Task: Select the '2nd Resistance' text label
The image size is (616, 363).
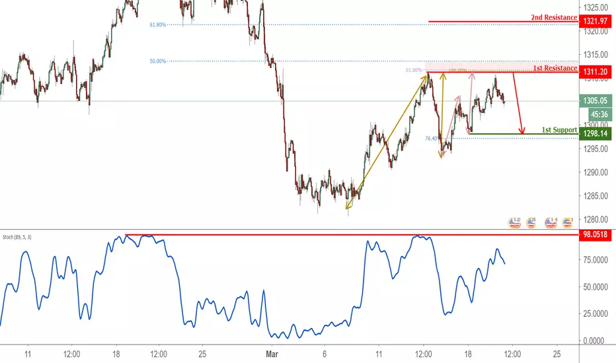Action: coord(554,17)
